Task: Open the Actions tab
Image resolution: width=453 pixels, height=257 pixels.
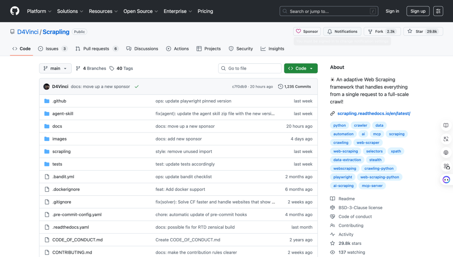Action: (177, 49)
